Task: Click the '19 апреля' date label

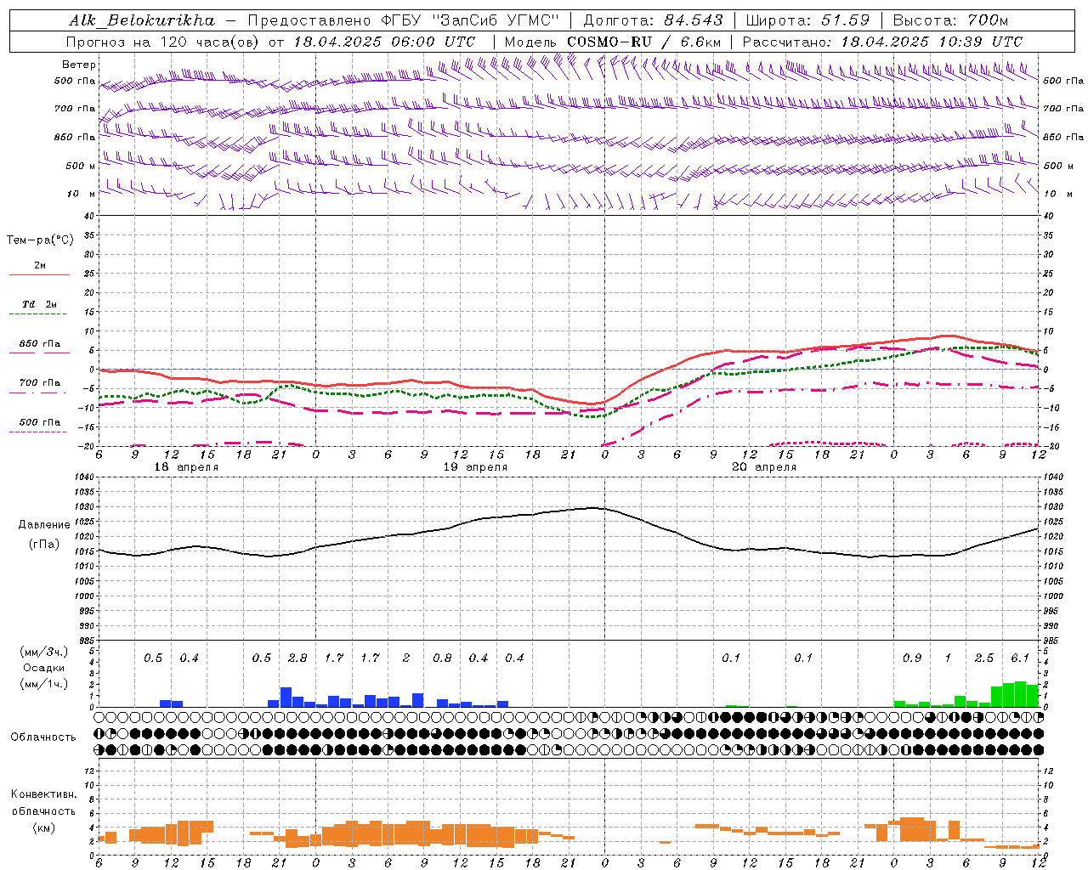Action: click(475, 467)
